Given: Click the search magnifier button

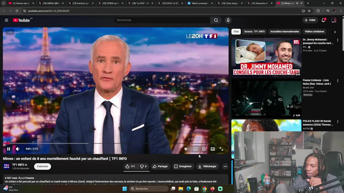Looking at the screenshot, I should (x=216, y=20).
